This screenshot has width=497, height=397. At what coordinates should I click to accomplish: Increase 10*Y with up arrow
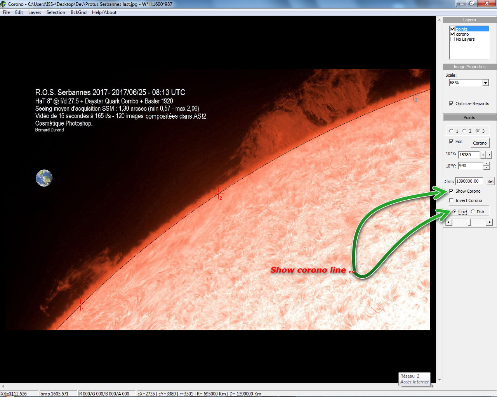pos(487,164)
